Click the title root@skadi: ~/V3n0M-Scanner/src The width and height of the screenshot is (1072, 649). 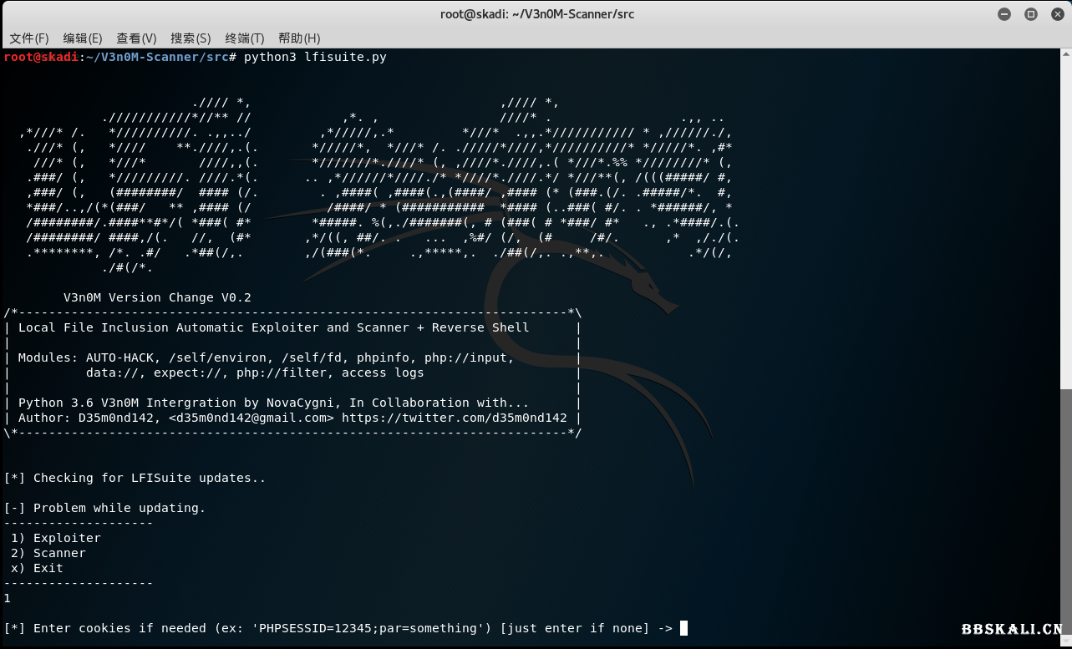[x=536, y=13]
